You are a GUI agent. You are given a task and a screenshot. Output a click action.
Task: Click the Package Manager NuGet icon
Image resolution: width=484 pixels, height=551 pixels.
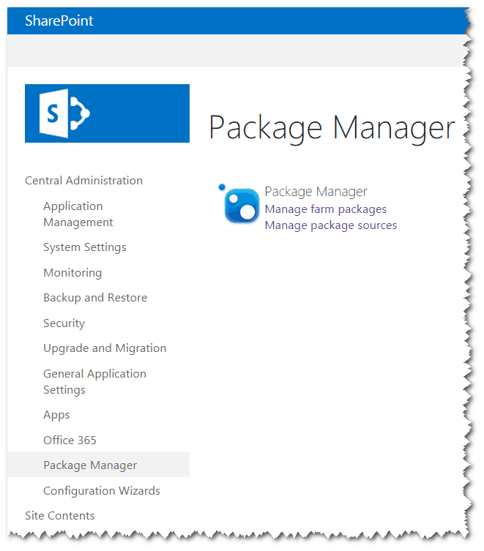tap(239, 204)
